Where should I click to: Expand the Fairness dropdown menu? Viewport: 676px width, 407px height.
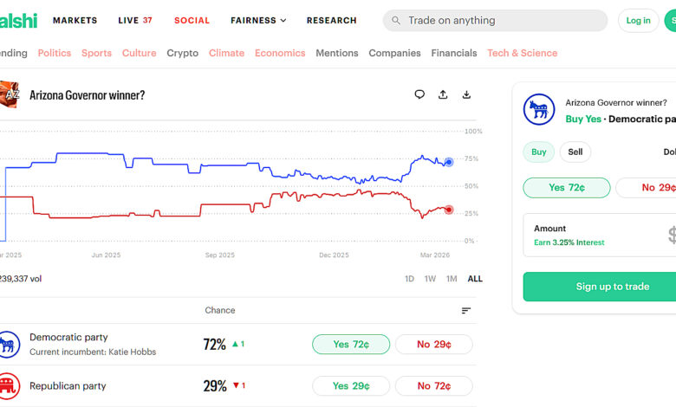click(x=258, y=20)
